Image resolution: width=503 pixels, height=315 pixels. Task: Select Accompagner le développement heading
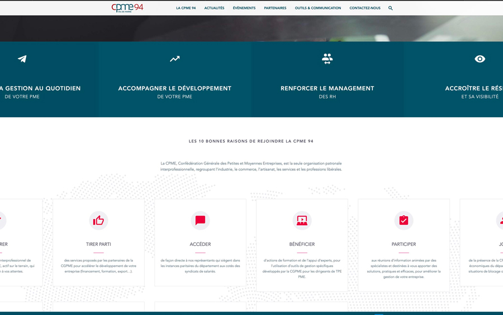[x=174, y=88]
